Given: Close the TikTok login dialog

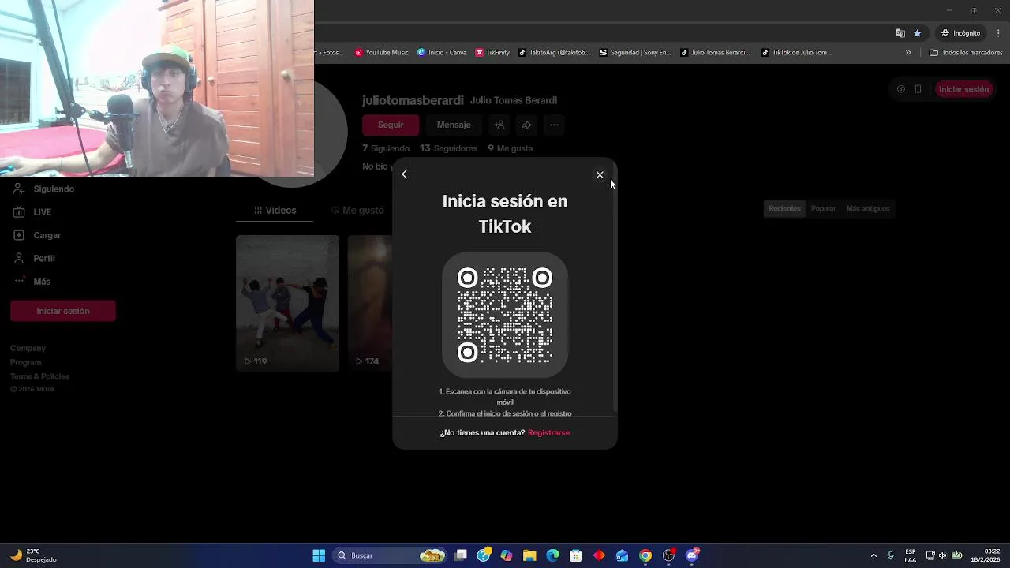Looking at the screenshot, I should point(600,175).
